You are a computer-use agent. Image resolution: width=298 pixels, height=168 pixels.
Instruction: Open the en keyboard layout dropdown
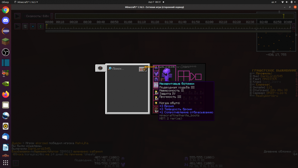274,2
